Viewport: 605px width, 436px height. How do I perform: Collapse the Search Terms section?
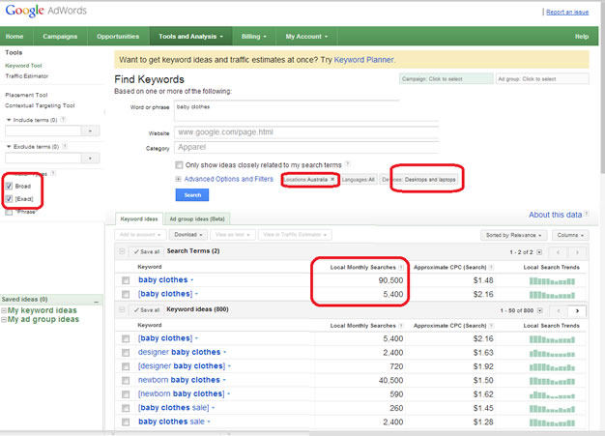click(x=122, y=251)
